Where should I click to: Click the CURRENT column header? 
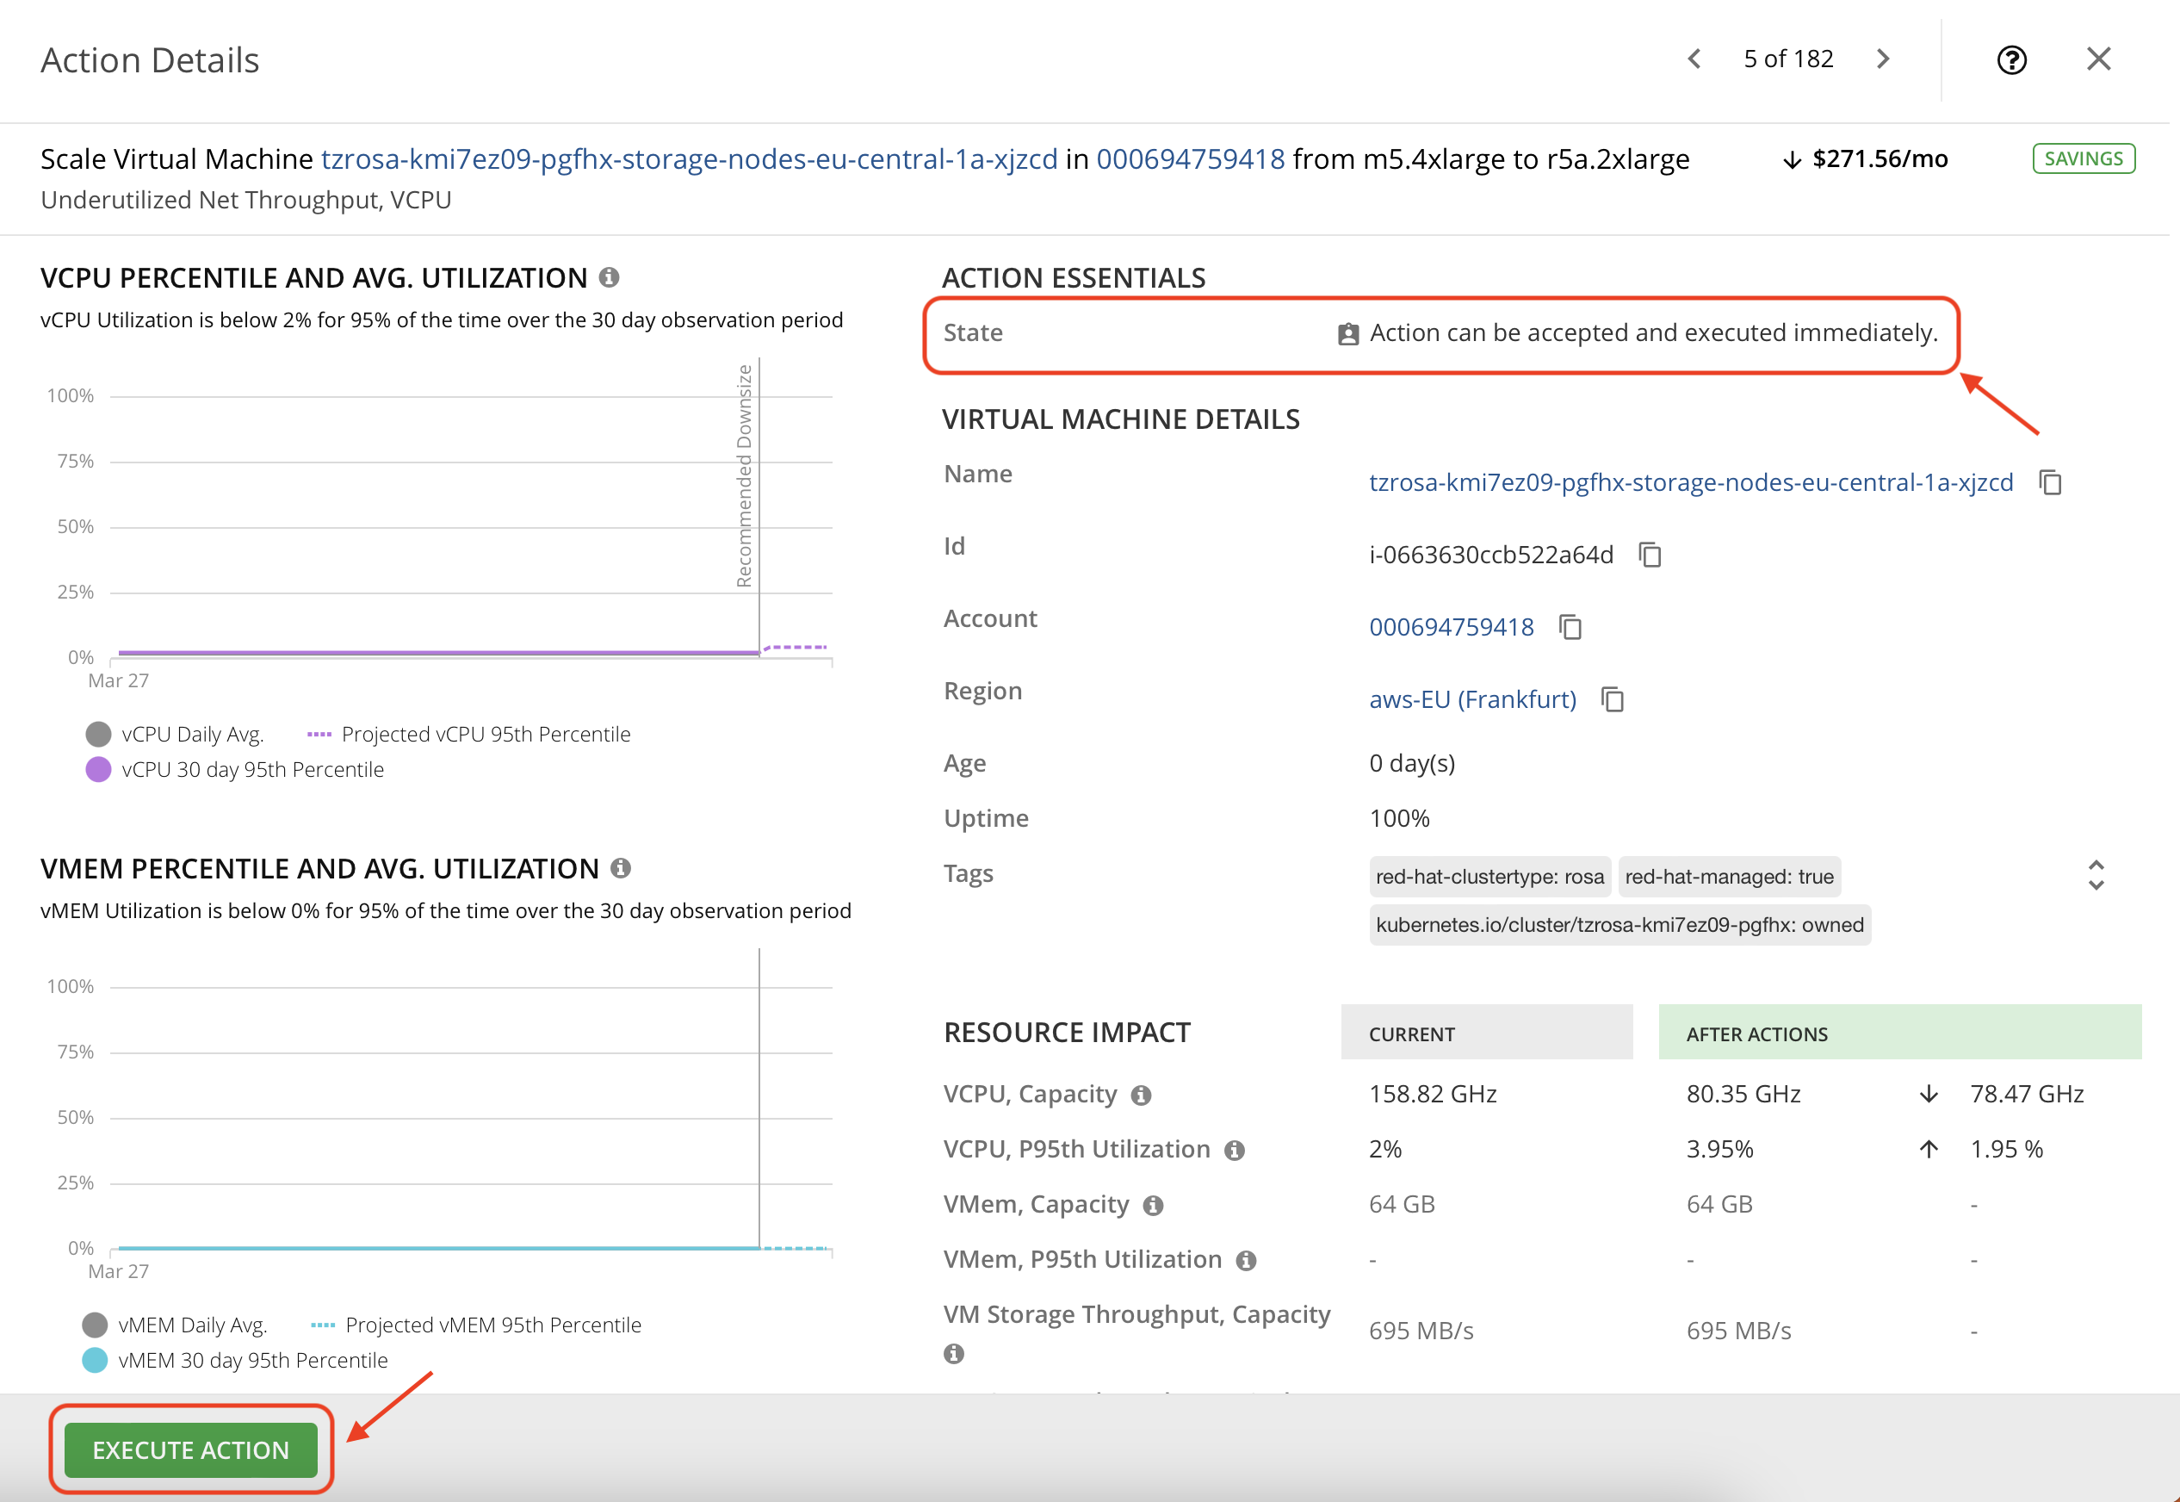click(x=1487, y=1033)
